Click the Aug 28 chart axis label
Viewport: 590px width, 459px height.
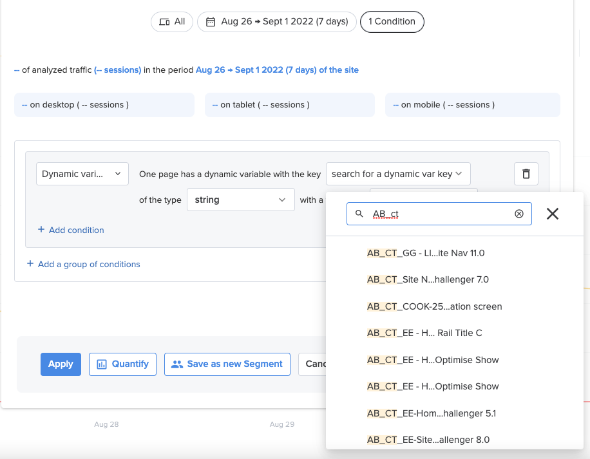[106, 424]
